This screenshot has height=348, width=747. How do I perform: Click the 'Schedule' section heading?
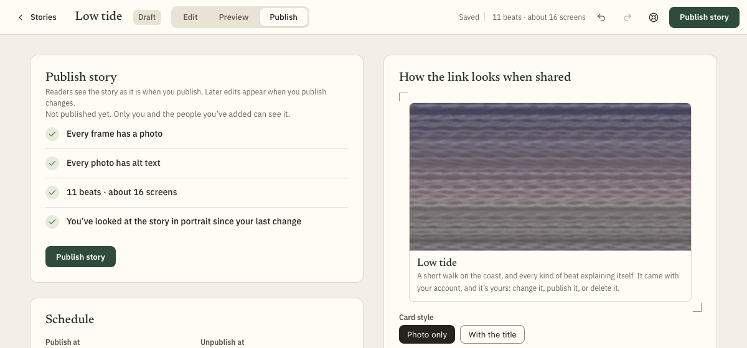click(70, 319)
